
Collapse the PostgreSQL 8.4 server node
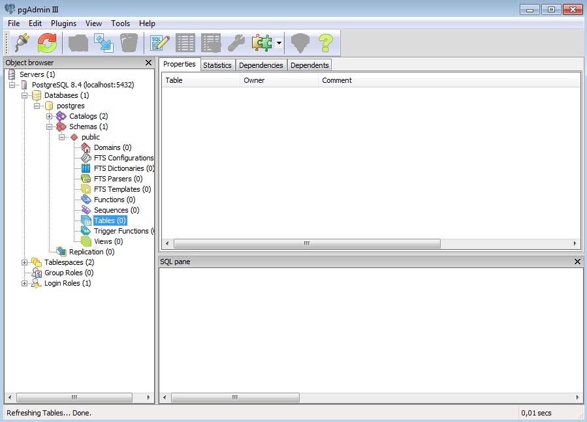pos(12,85)
